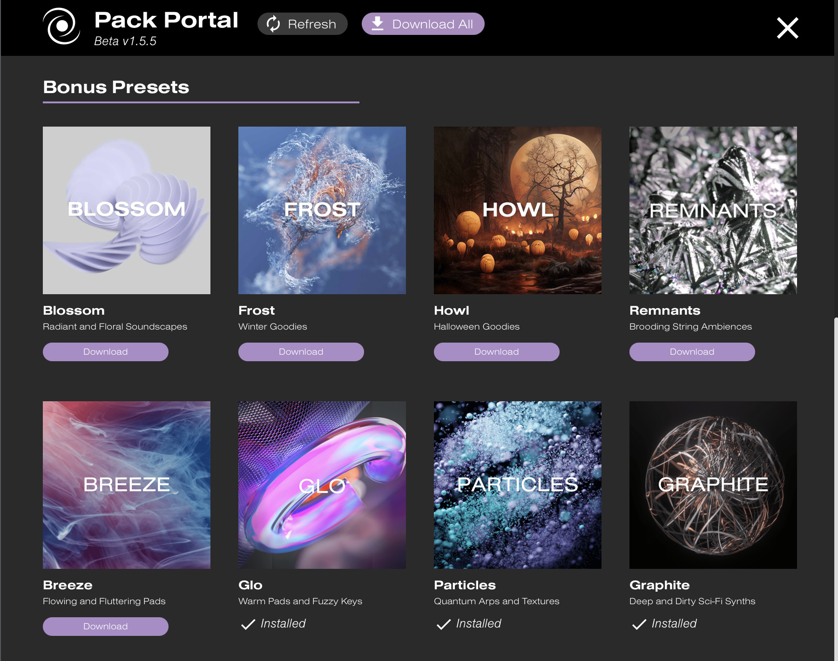This screenshot has height=661, width=838.
Task: Open the Breeze pack cover thumbnail
Action: (x=127, y=485)
